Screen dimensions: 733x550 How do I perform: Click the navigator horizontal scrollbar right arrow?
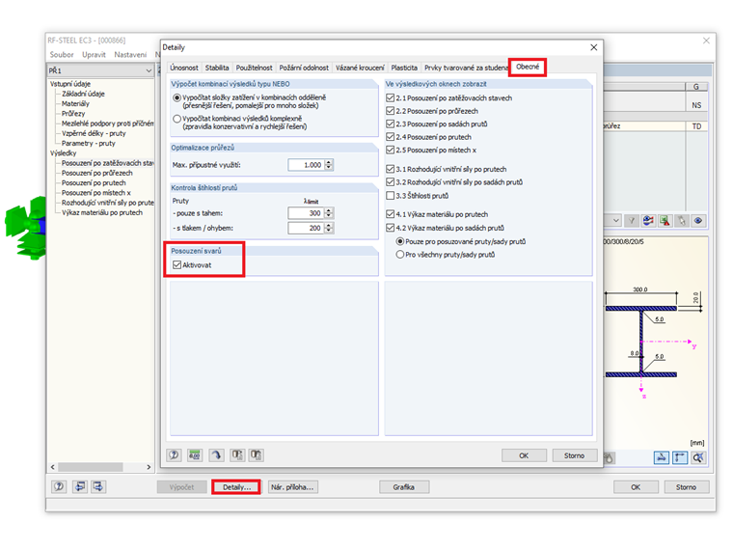[149, 467]
